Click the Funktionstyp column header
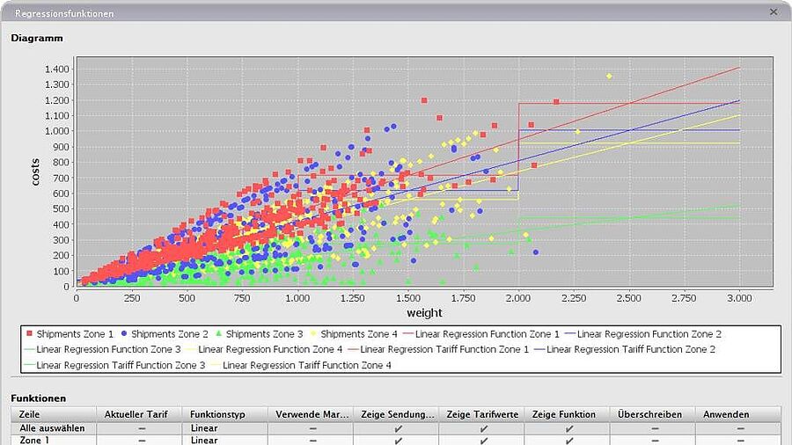The width and height of the screenshot is (792, 445). (225, 414)
